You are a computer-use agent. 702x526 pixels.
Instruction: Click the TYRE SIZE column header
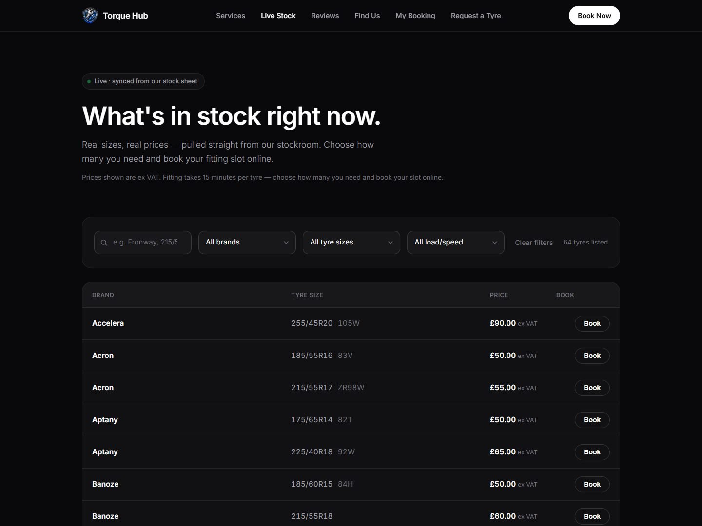[307, 295]
